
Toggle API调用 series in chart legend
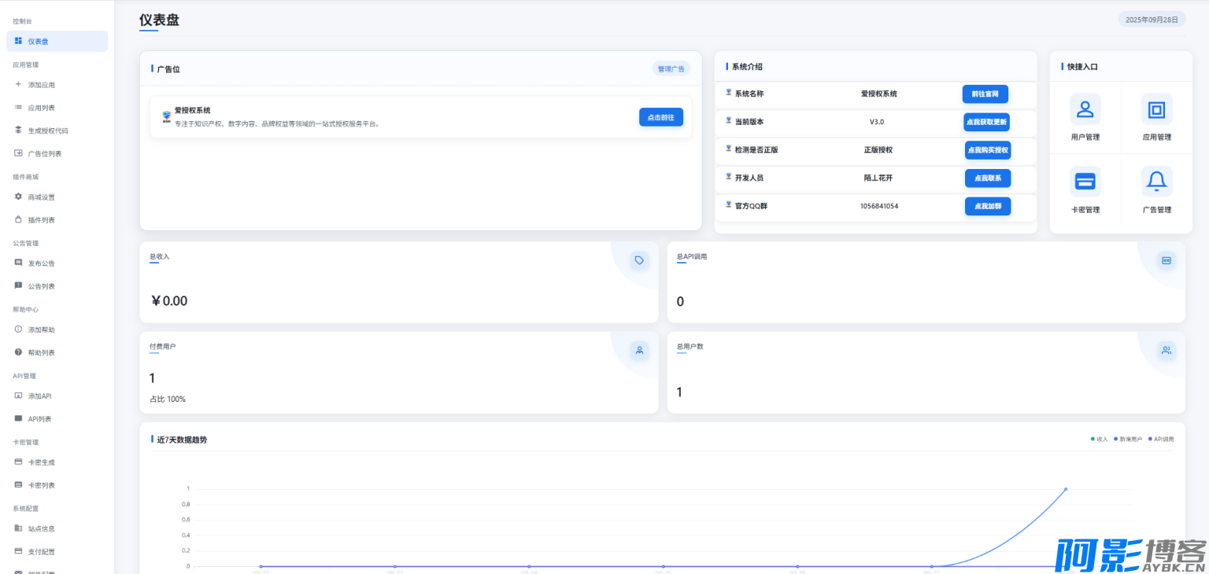click(x=1161, y=440)
